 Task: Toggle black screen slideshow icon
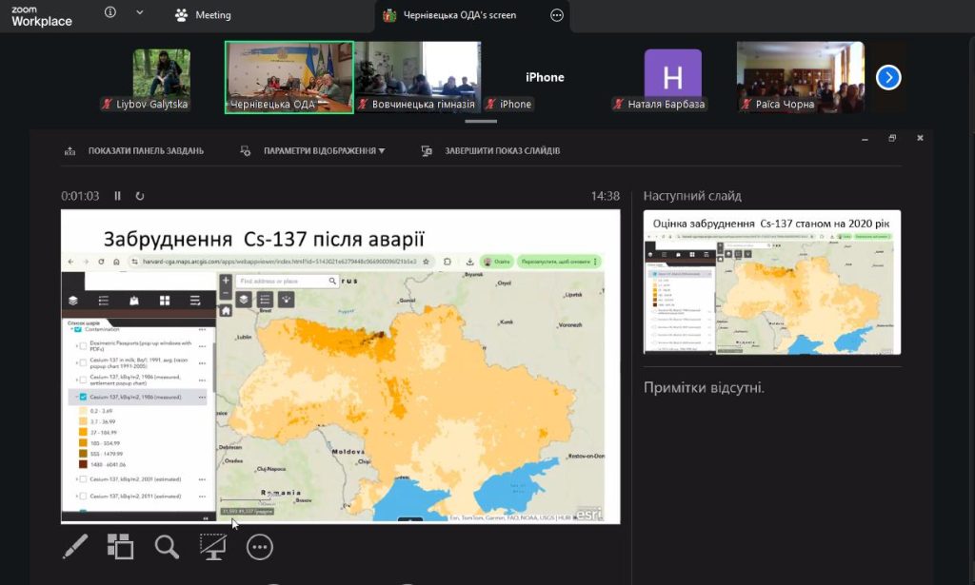coord(212,545)
